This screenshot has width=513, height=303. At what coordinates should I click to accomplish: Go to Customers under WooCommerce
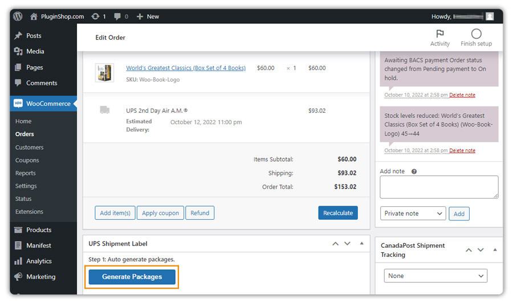tap(30, 148)
